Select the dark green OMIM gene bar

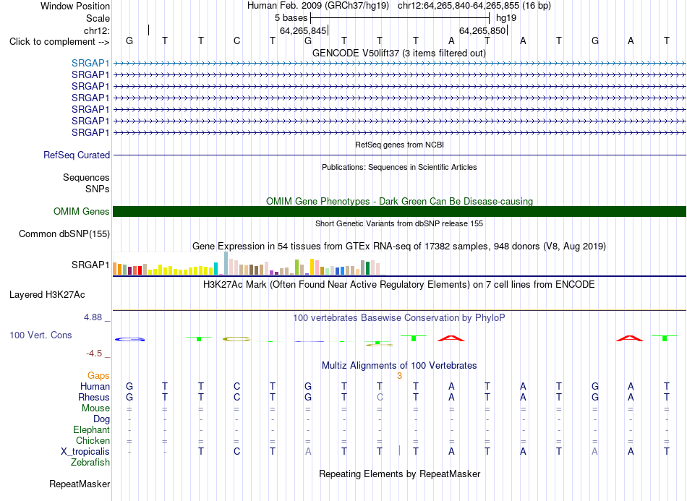(399, 212)
